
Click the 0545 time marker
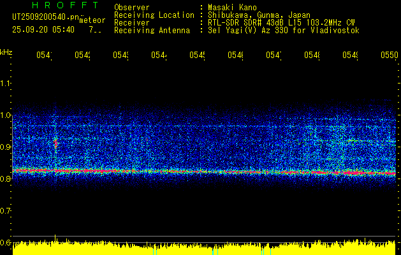[x=198, y=55]
